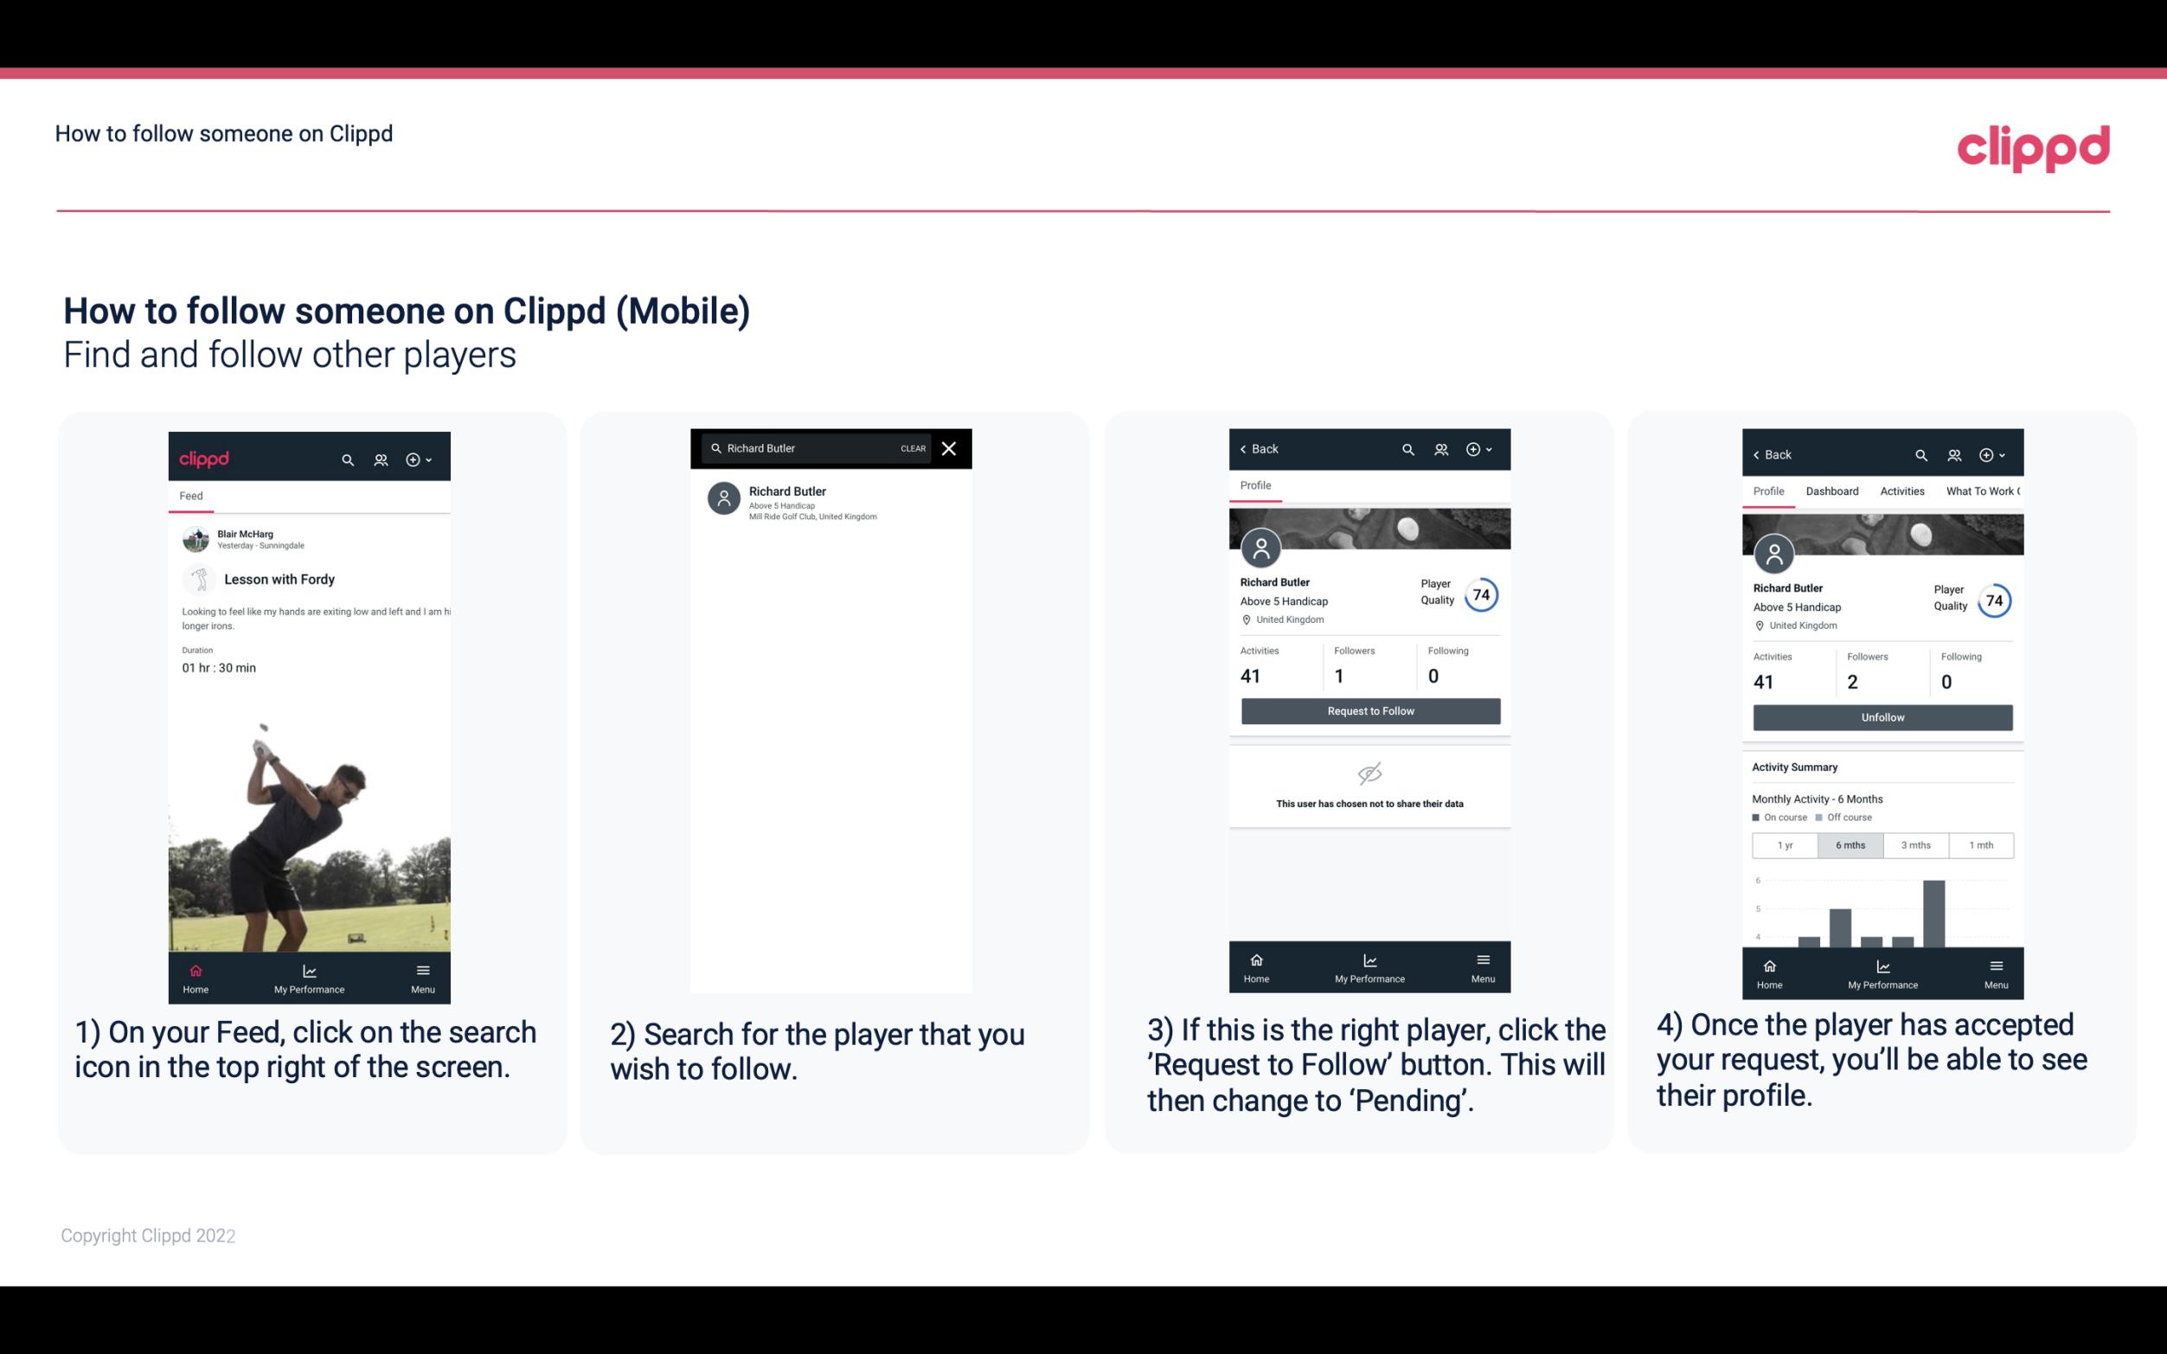This screenshot has width=2167, height=1354.
Task: Click the 'Request to Follow' button
Action: click(x=1369, y=709)
